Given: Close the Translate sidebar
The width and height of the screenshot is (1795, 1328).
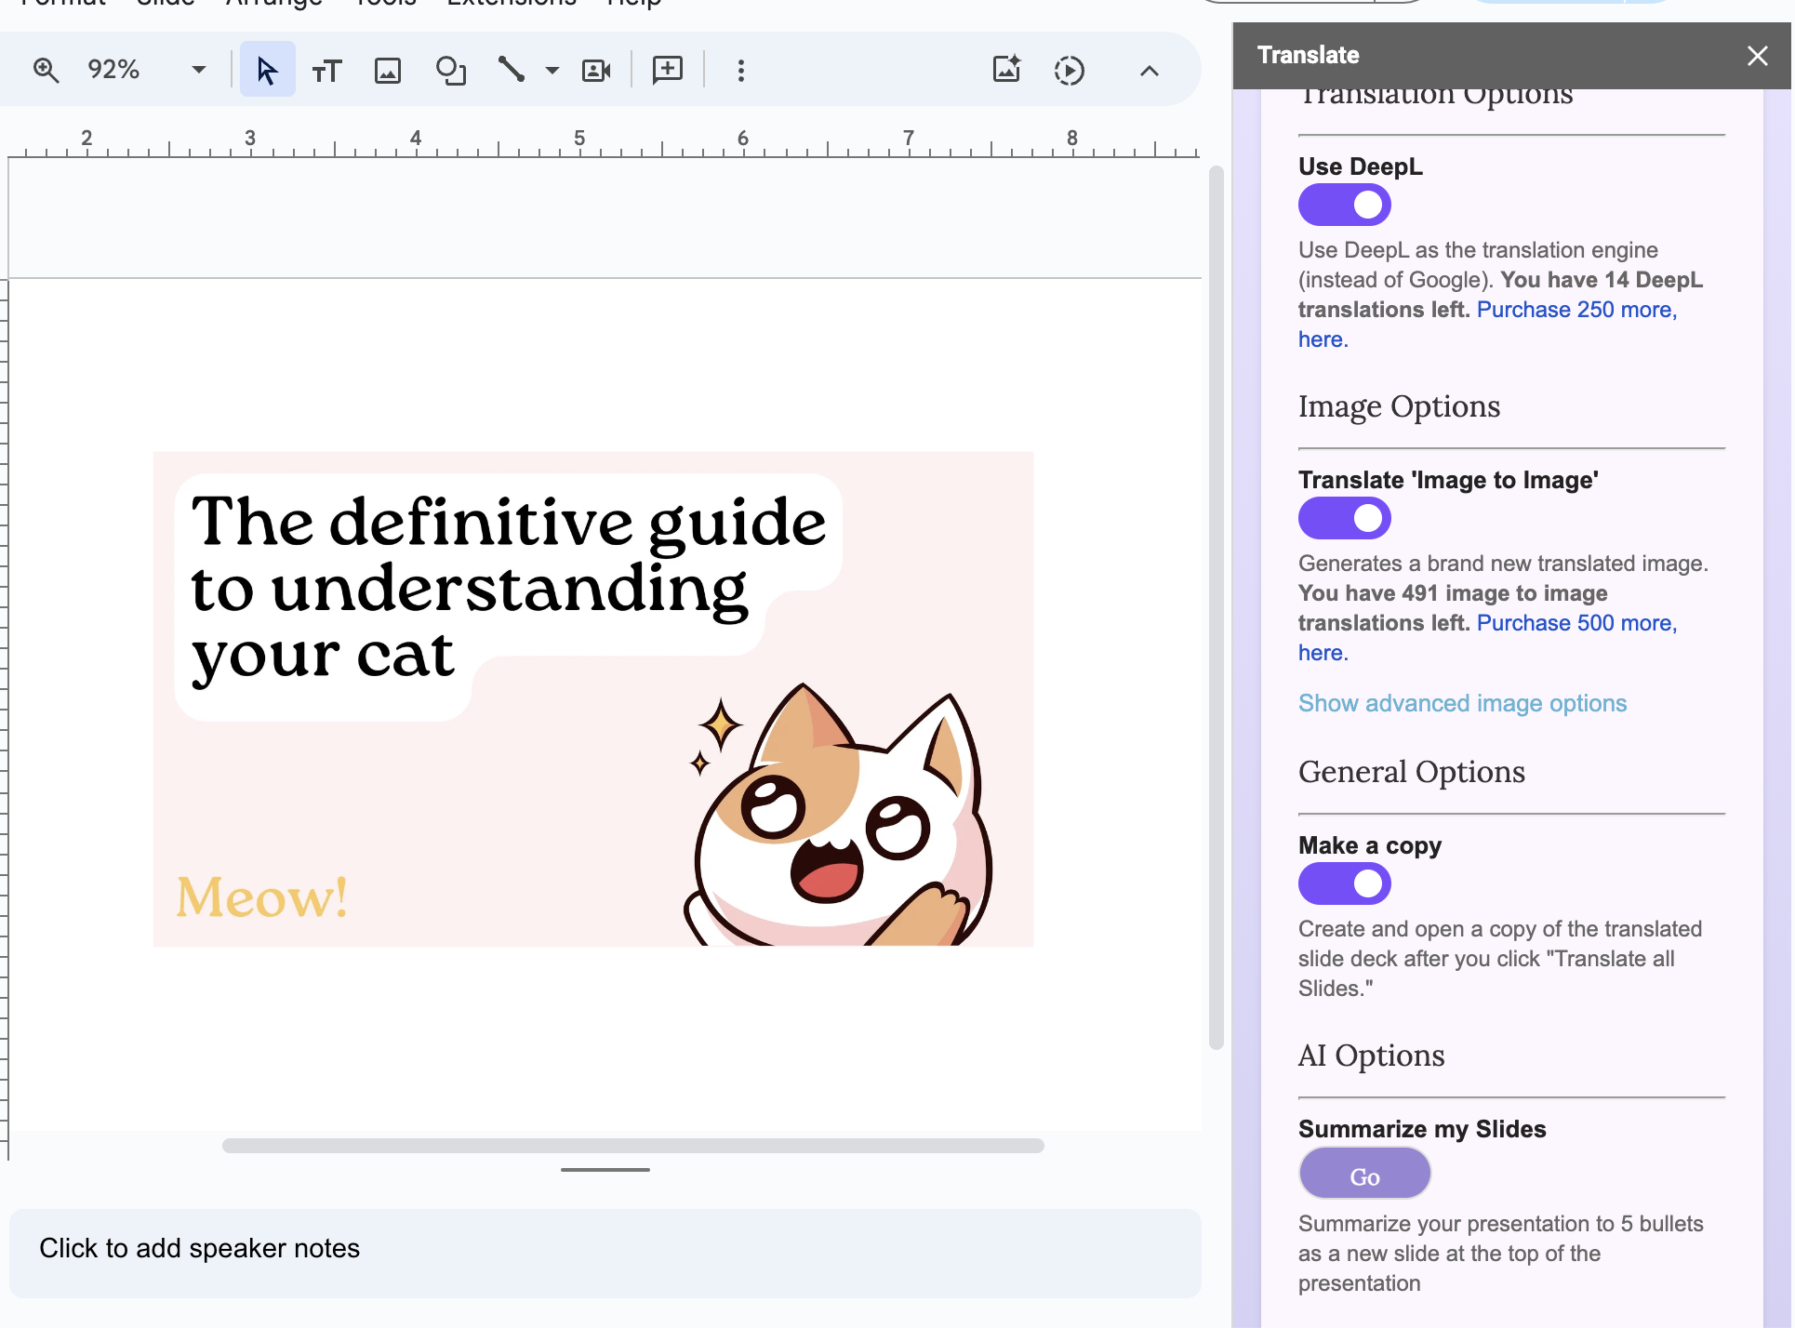Looking at the screenshot, I should (1757, 56).
